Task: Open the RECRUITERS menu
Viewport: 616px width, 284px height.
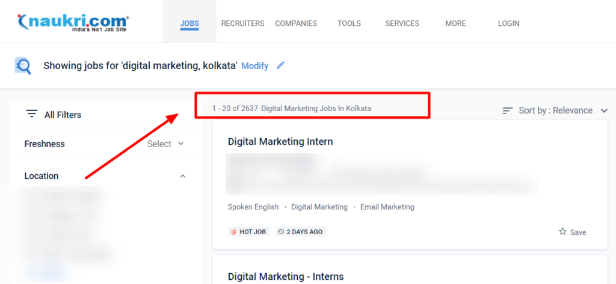Action: [x=243, y=23]
